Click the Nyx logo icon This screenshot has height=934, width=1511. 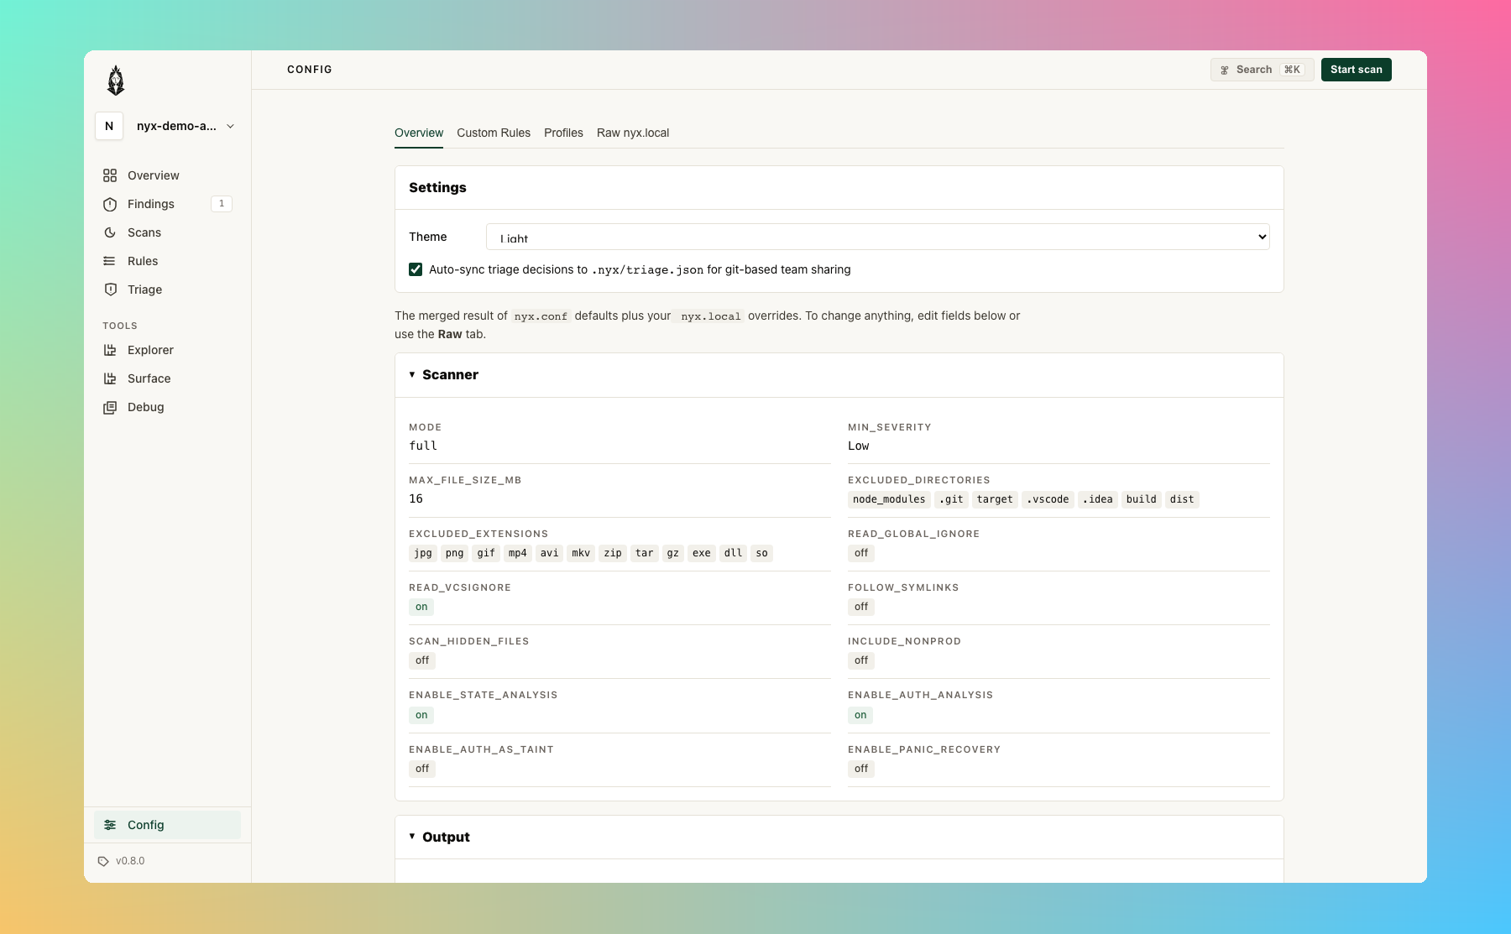(x=116, y=81)
